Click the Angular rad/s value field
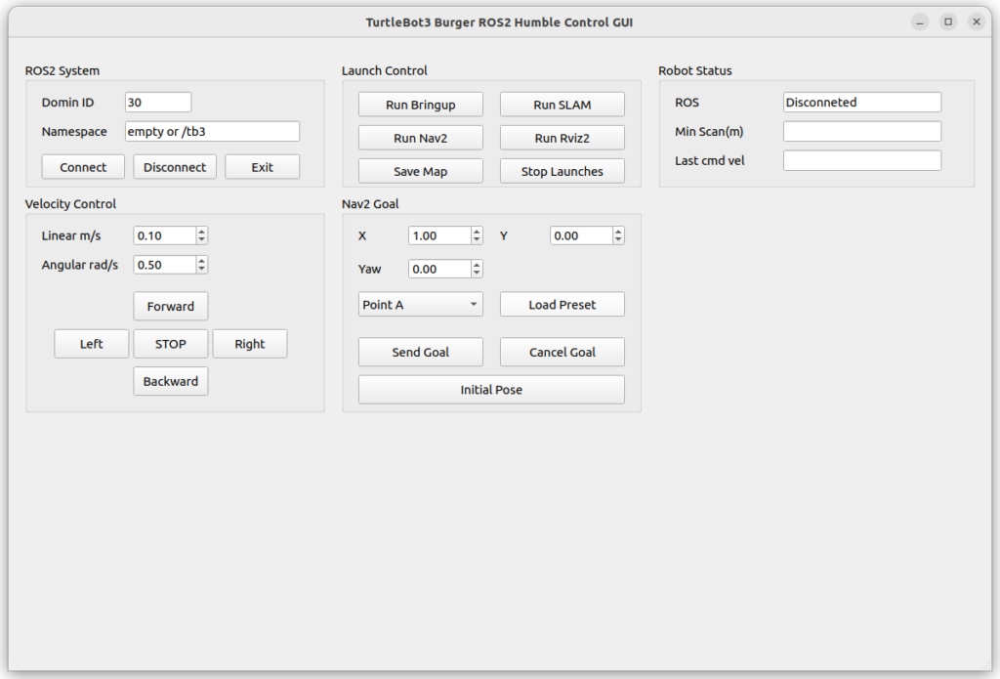 click(164, 265)
